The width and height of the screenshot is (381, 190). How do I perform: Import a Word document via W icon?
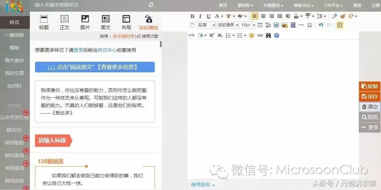(x=276, y=25)
